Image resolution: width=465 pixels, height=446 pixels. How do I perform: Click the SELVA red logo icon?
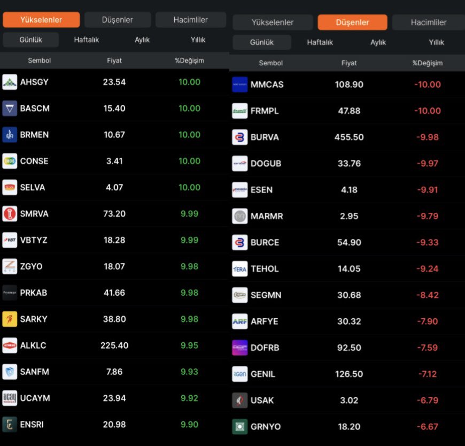pyautogui.click(x=10, y=187)
